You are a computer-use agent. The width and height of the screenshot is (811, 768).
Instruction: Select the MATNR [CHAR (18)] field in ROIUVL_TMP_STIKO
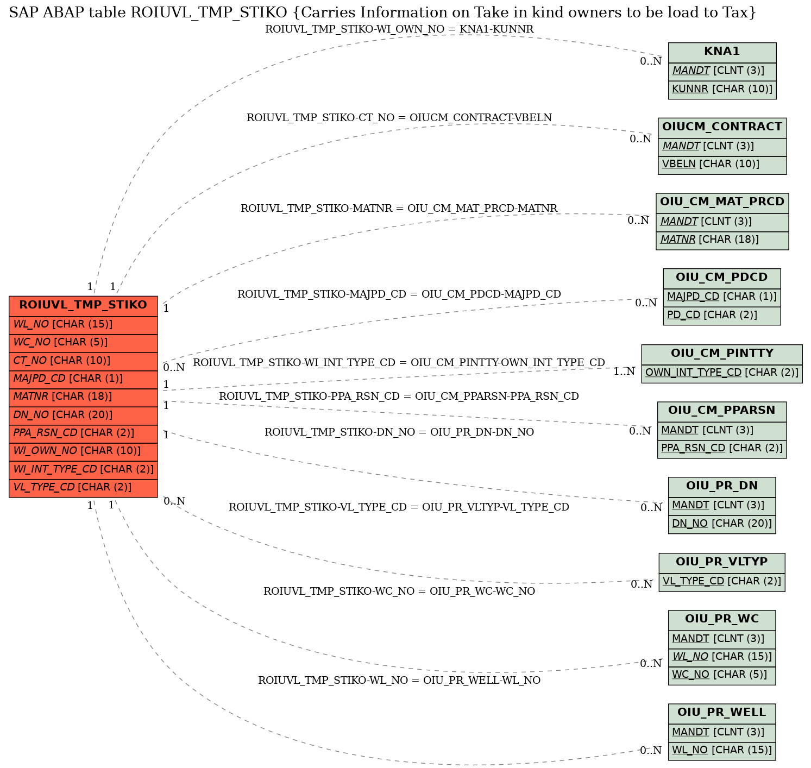click(83, 397)
